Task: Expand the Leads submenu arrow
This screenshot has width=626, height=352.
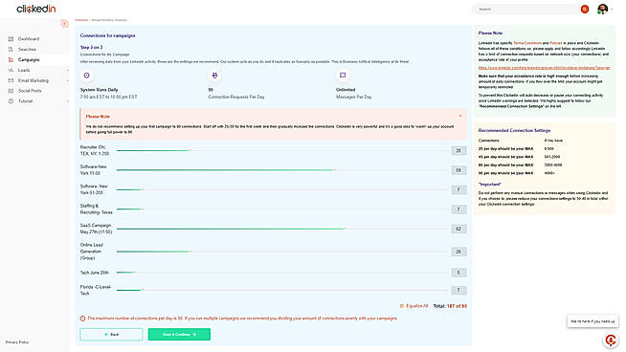Action: (67, 70)
